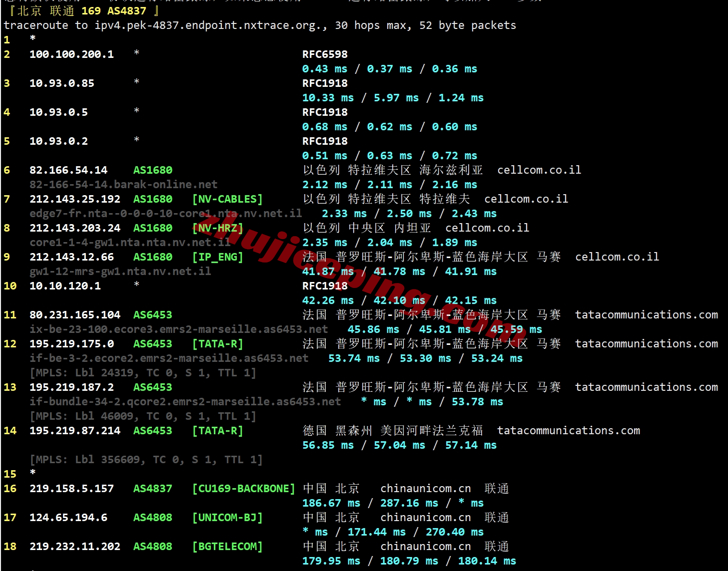Click the [UNICOM-BJ] tag
The image size is (728, 571).
point(227,518)
